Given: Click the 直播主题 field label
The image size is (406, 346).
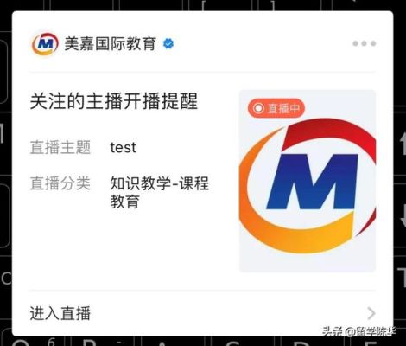Looking at the screenshot, I should coord(60,147).
